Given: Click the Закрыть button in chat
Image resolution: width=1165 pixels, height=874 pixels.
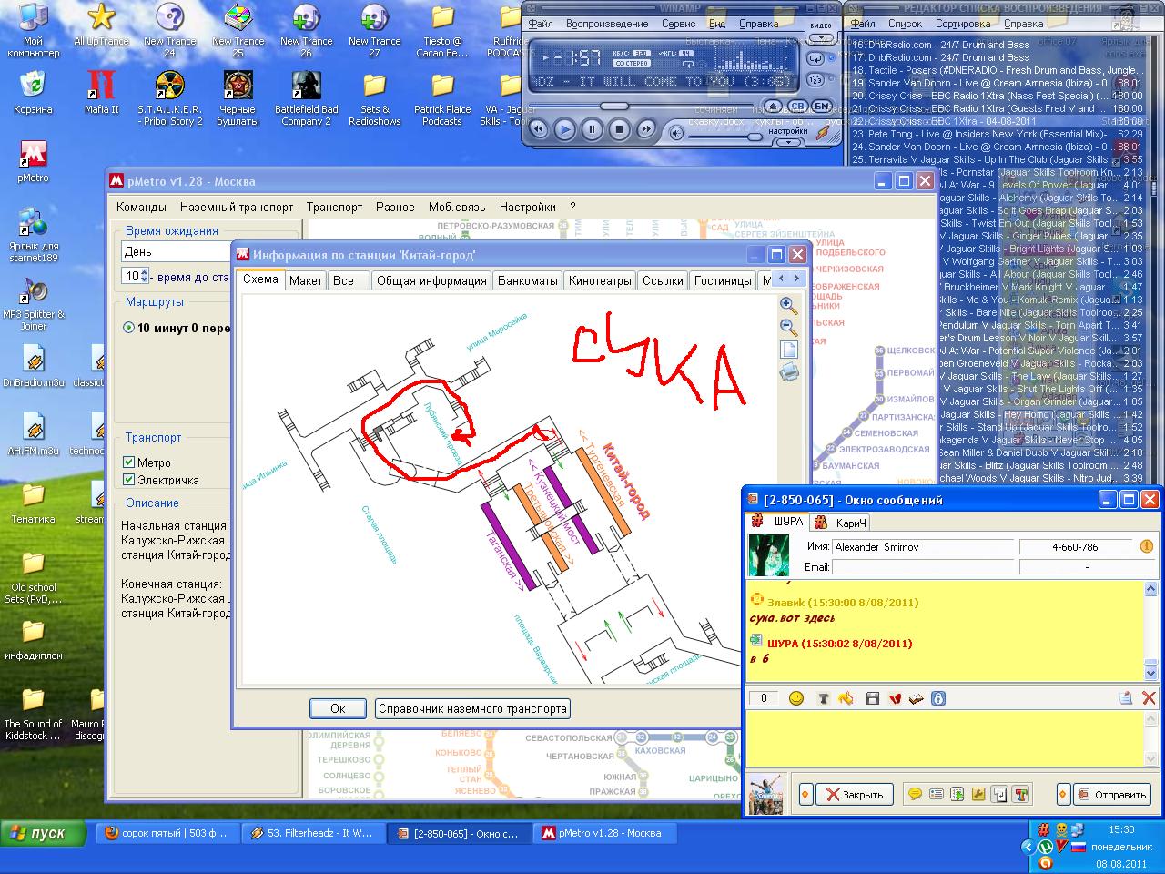Looking at the screenshot, I should 853,794.
